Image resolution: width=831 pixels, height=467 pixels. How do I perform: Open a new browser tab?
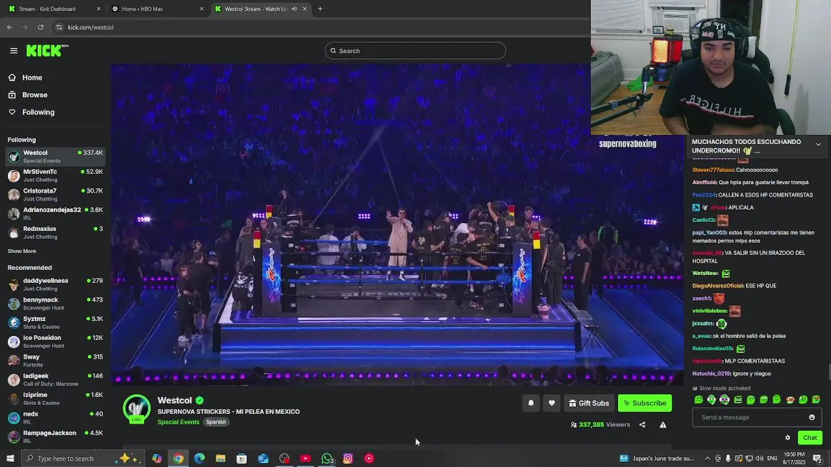320,9
